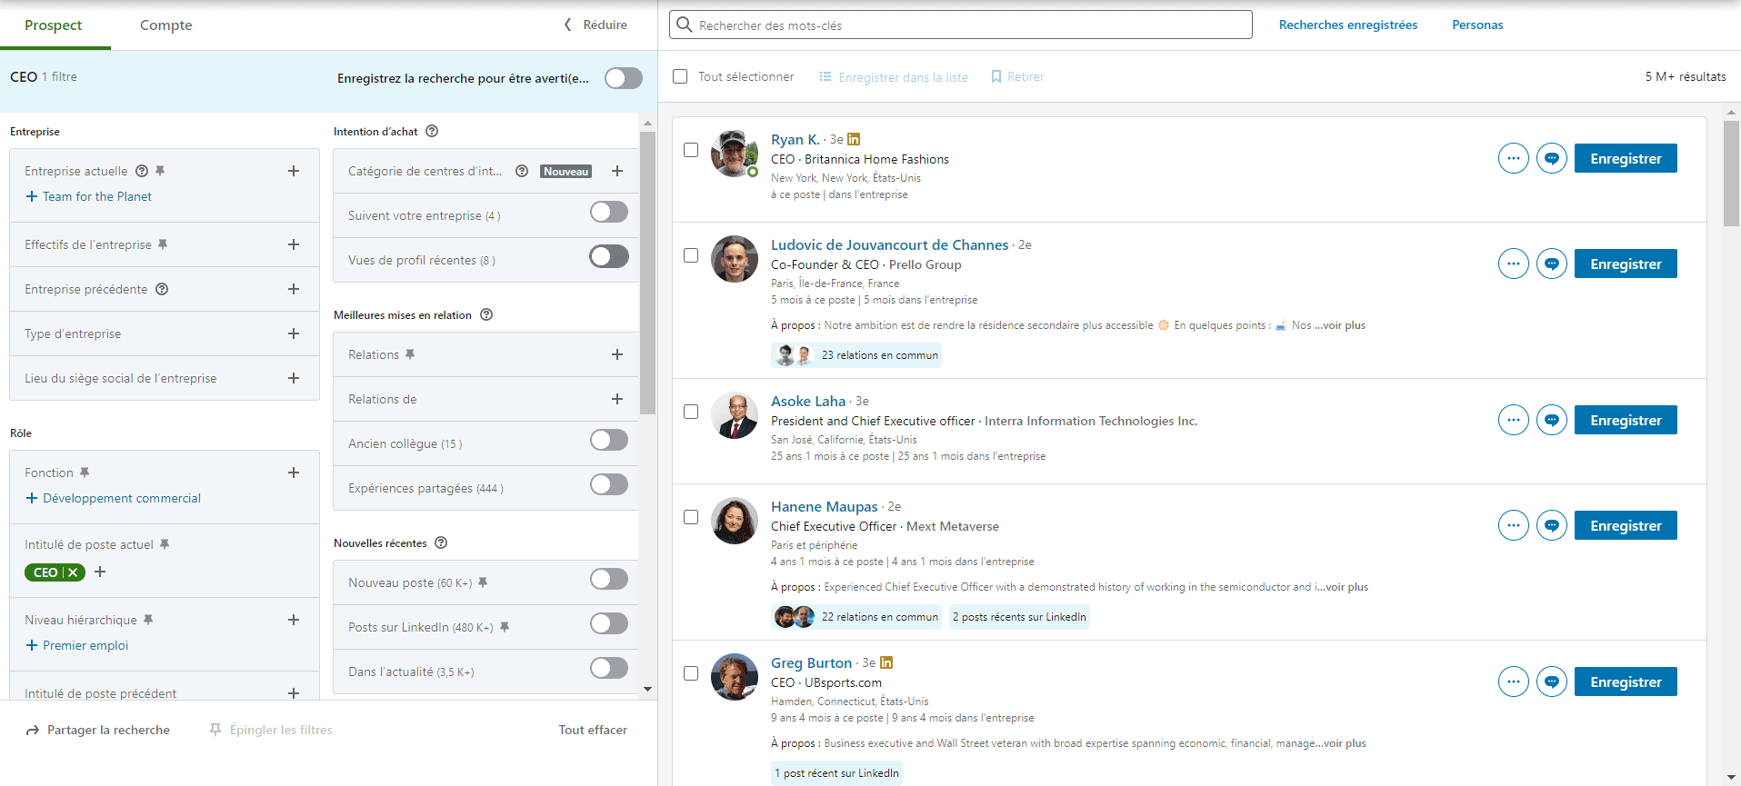This screenshot has width=1741, height=786.
Task: Open more options for Ludovic de Jouvancourt
Action: click(1513, 264)
